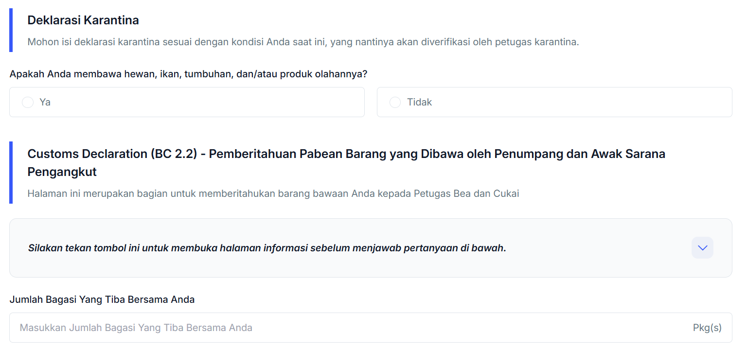
Task: Select the Ya radio button circle
Action: pos(28,102)
